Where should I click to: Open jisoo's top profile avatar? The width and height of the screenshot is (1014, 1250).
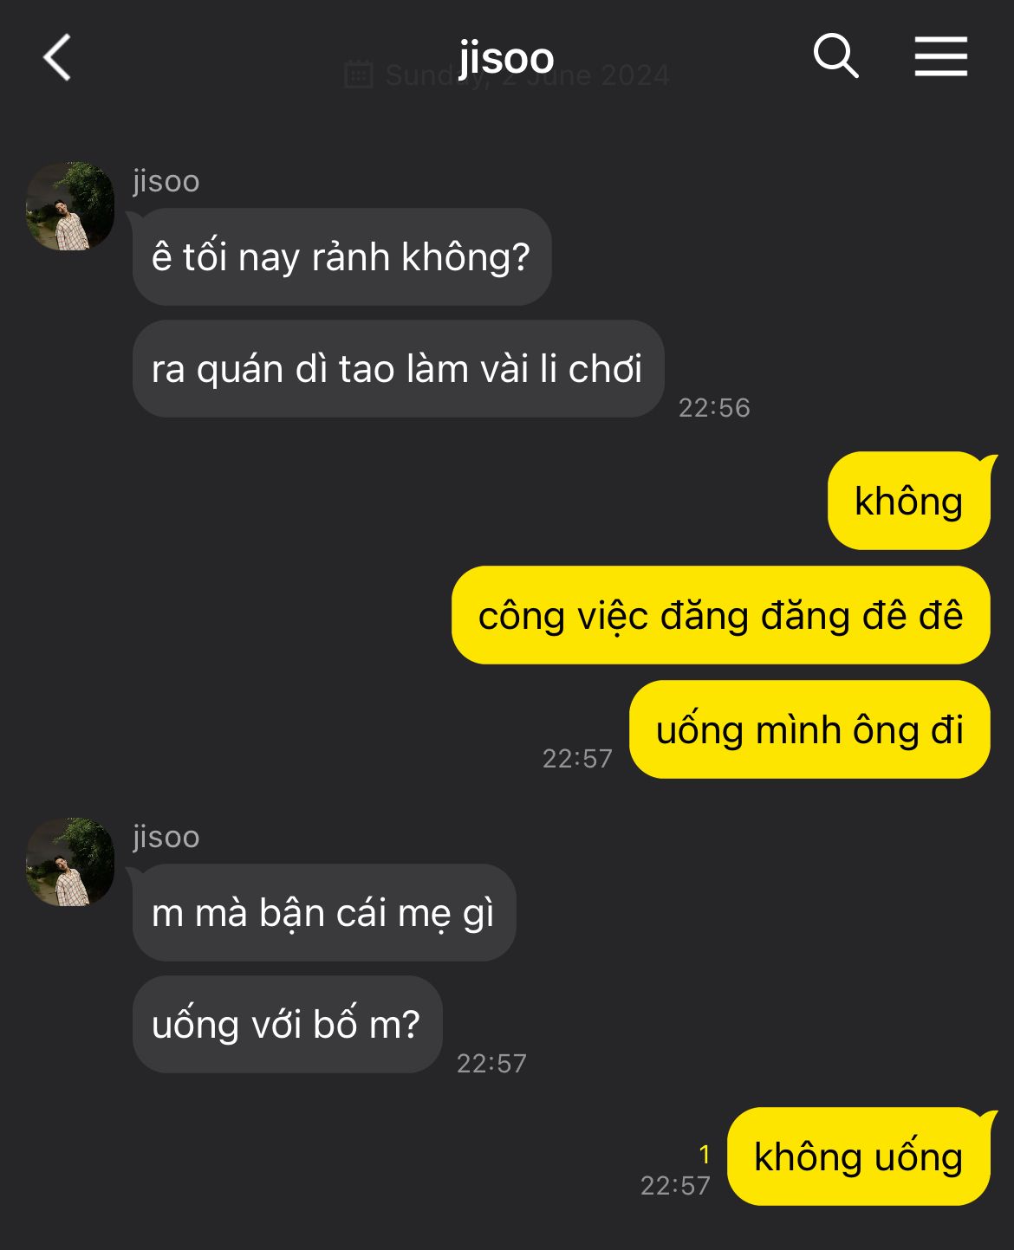(x=69, y=206)
